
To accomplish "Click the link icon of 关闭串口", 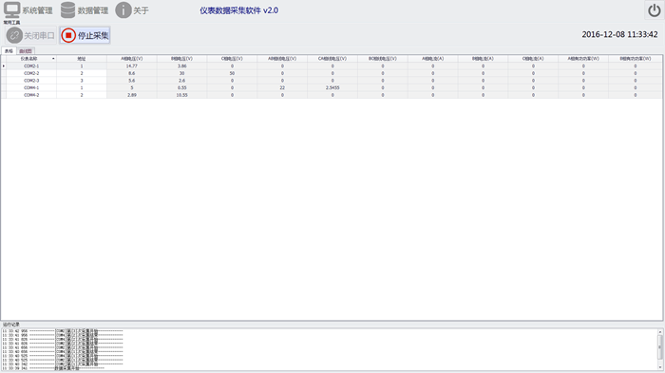I will 14,35.
